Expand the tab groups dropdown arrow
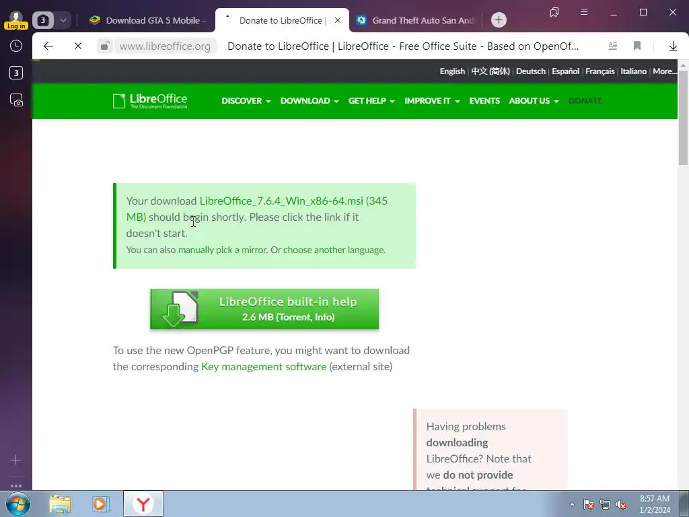Screen dimensions: 689x517 (x=63, y=20)
